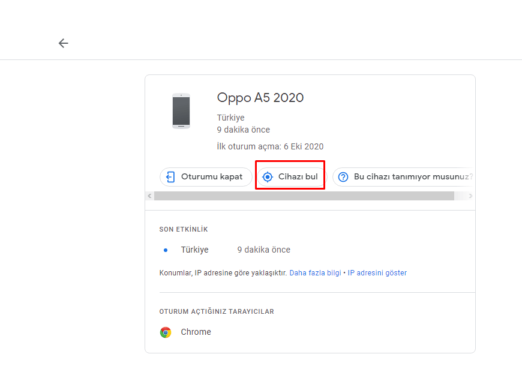The width and height of the screenshot is (522, 378).
Task: Click the Chrome browser icon
Action: tap(166, 332)
